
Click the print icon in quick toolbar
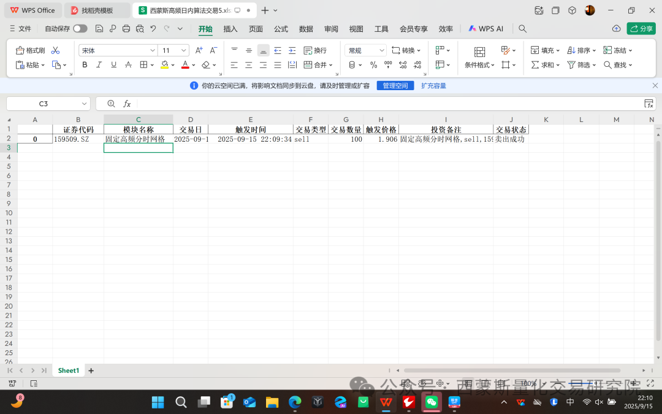click(126, 28)
